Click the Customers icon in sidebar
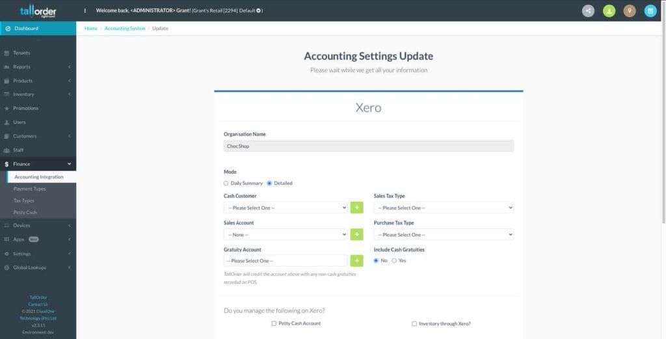666x339 pixels. [7, 137]
